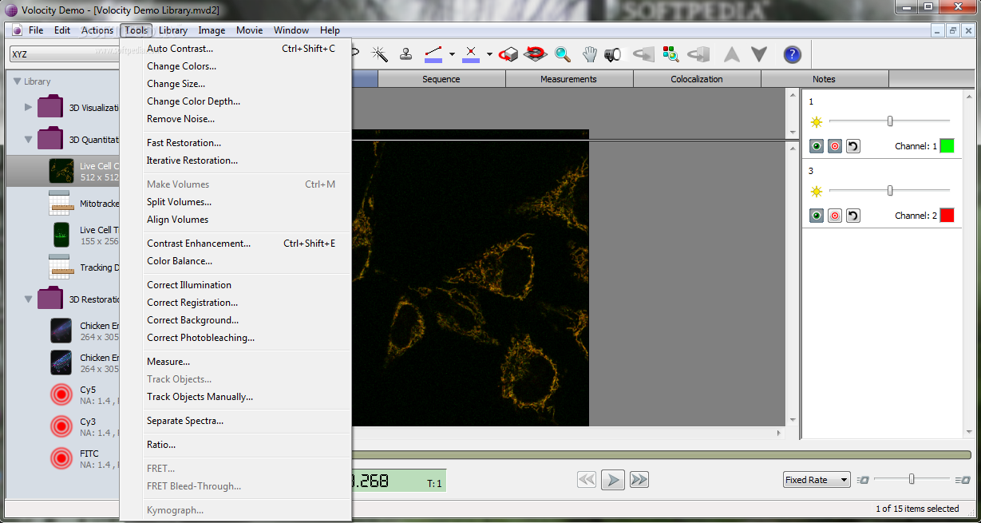Open the Image menu
The width and height of the screenshot is (981, 523).
[x=212, y=30]
